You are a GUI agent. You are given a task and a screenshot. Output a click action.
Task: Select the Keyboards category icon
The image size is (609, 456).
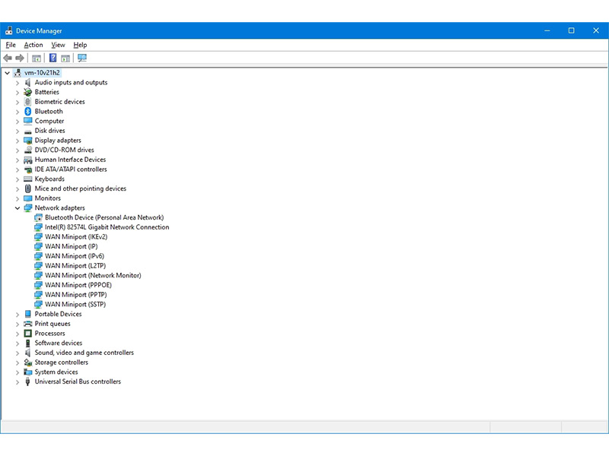coord(27,179)
